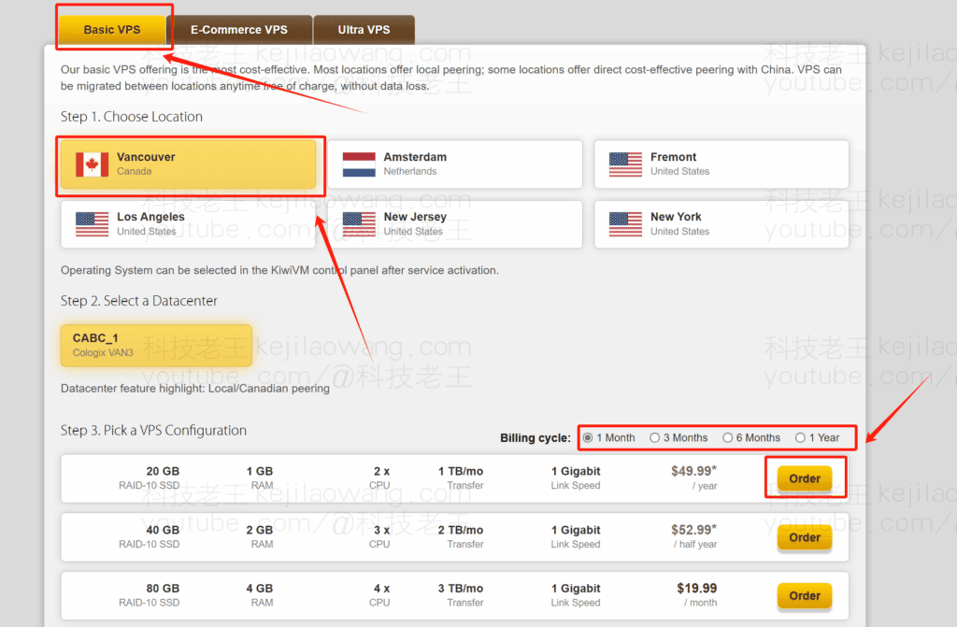957x627 pixels.
Task: Click the "1 GB" RAM value
Action: (260, 471)
